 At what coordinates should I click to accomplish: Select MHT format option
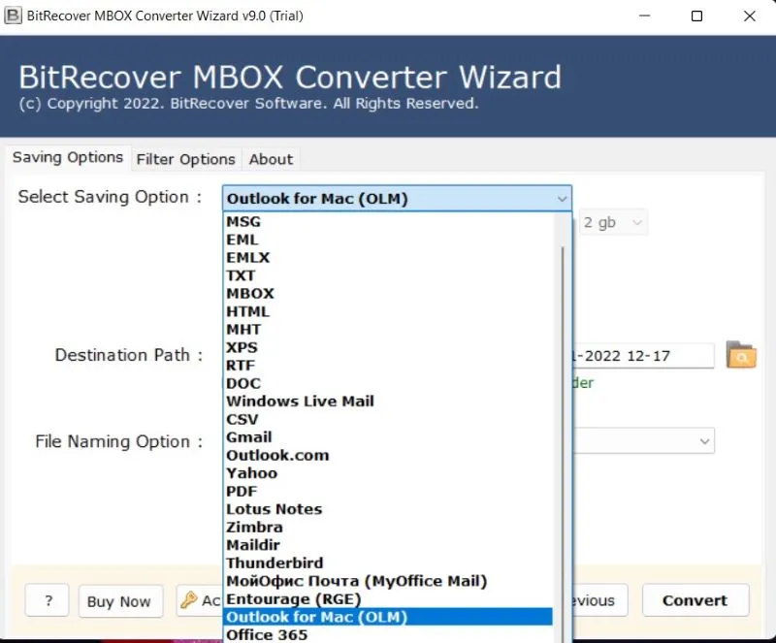click(x=389, y=329)
